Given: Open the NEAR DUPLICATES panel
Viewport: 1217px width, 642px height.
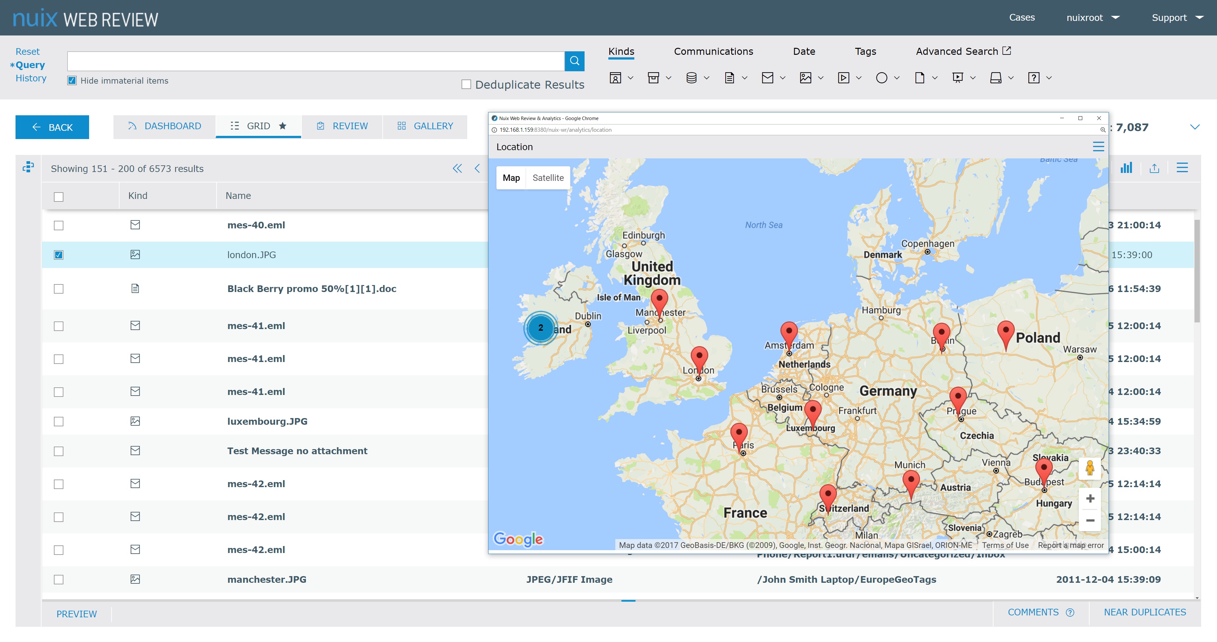Looking at the screenshot, I should 1145,613.
